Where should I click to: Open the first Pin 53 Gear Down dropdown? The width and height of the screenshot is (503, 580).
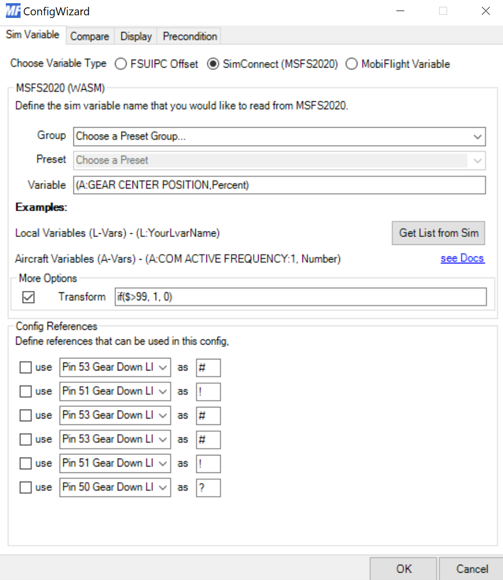(115, 367)
